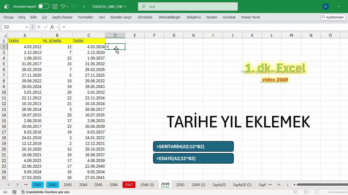Open the Gözden Geçir tab
The width and height of the screenshot is (348, 195).
pos(121,17)
